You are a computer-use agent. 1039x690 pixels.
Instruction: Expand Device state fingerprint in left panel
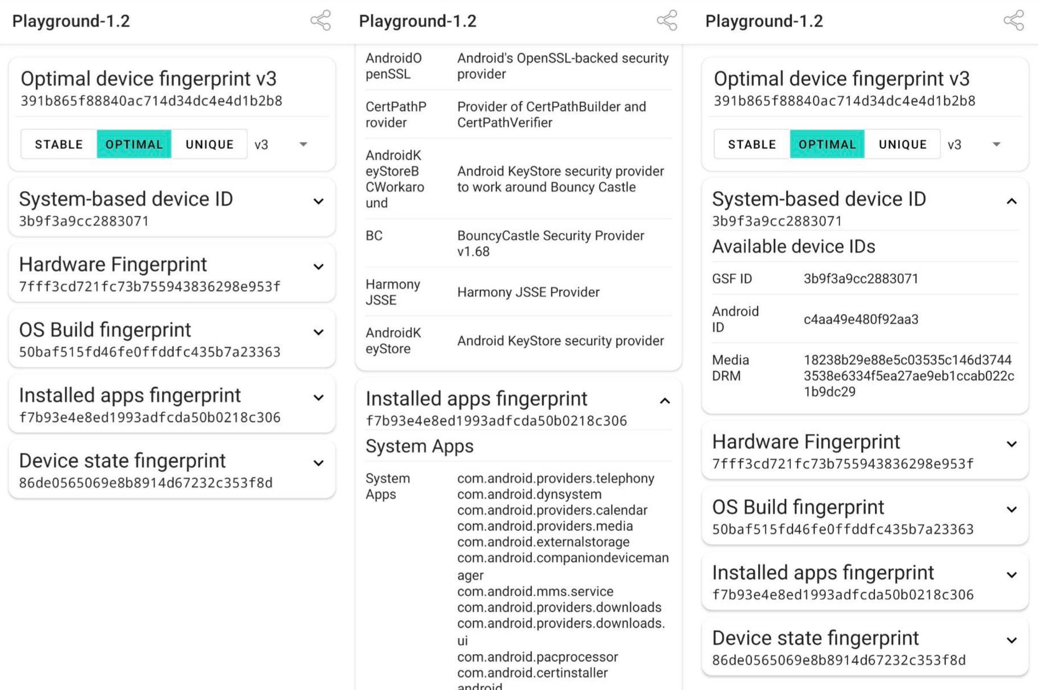[318, 463]
